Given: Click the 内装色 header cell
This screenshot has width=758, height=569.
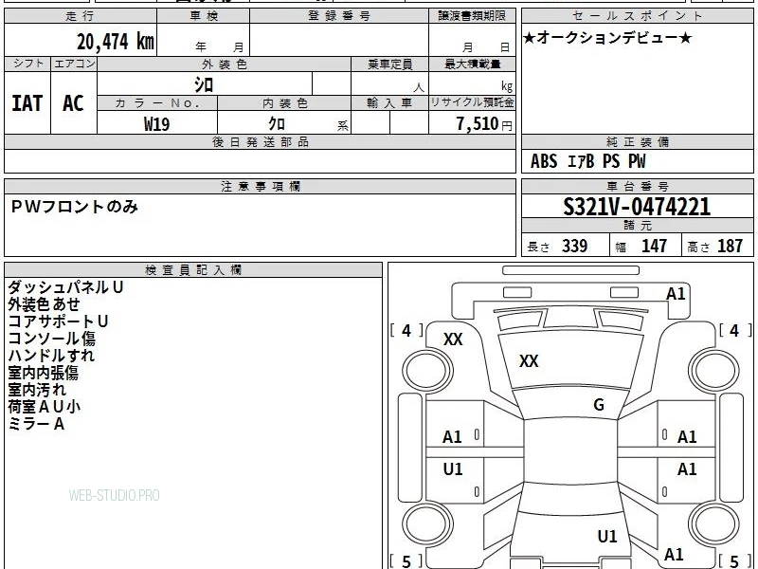Looking at the screenshot, I should (284, 103).
